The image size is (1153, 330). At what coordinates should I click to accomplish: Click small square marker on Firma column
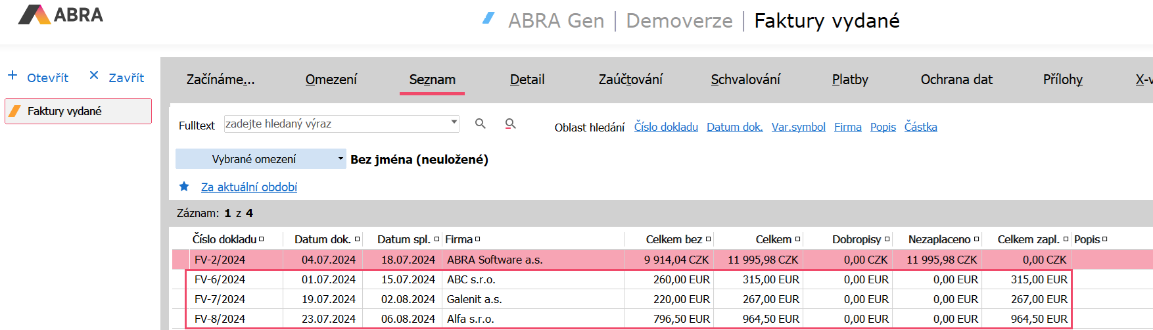[x=478, y=239]
